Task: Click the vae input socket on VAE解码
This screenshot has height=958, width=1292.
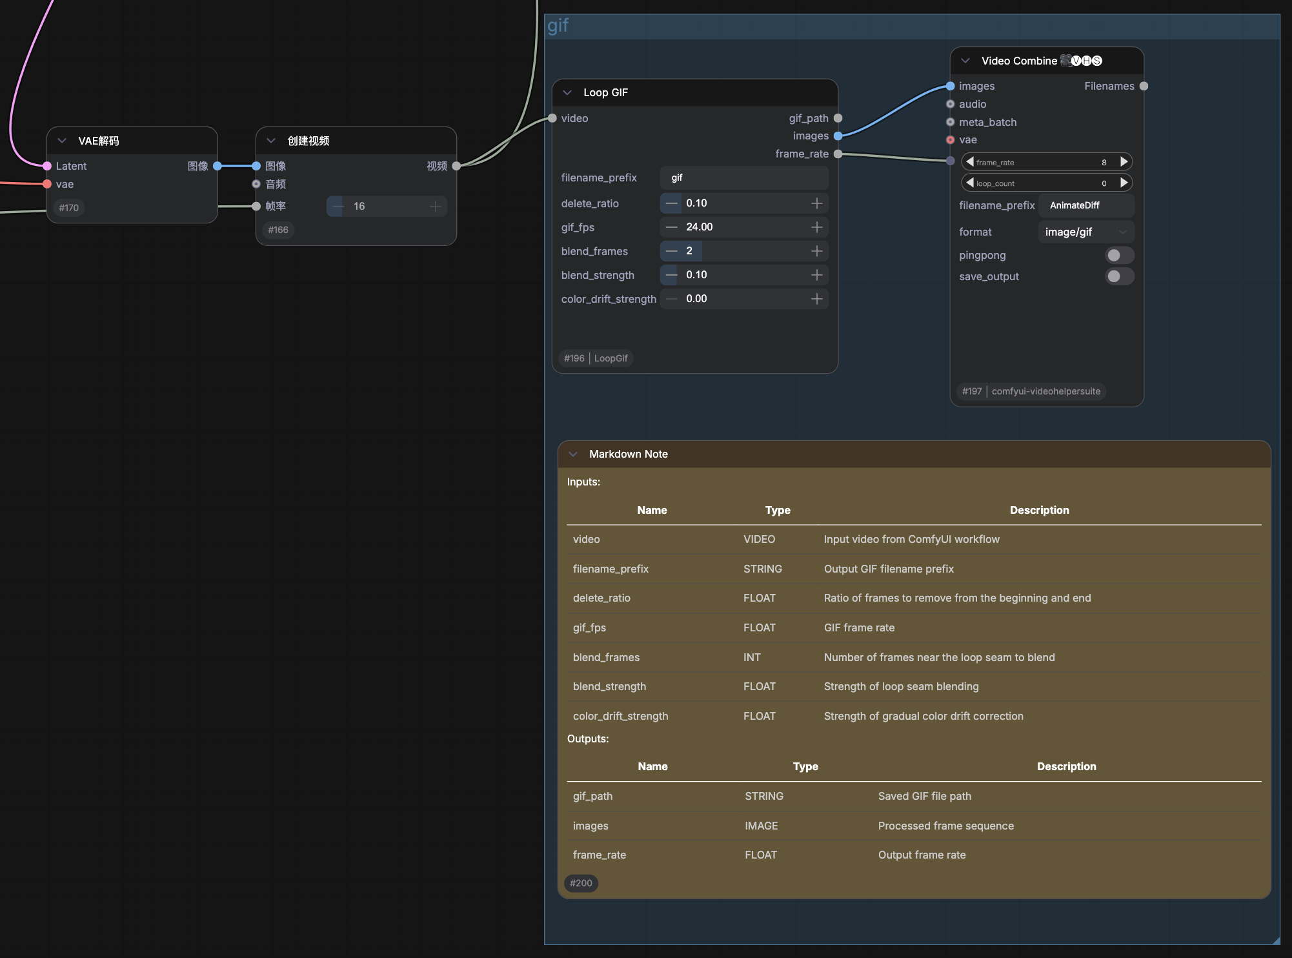Action: (47, 184)
